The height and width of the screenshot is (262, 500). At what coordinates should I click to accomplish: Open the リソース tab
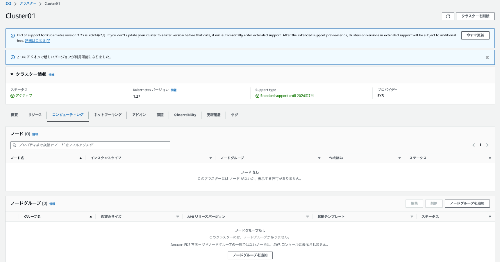[35, 115]
